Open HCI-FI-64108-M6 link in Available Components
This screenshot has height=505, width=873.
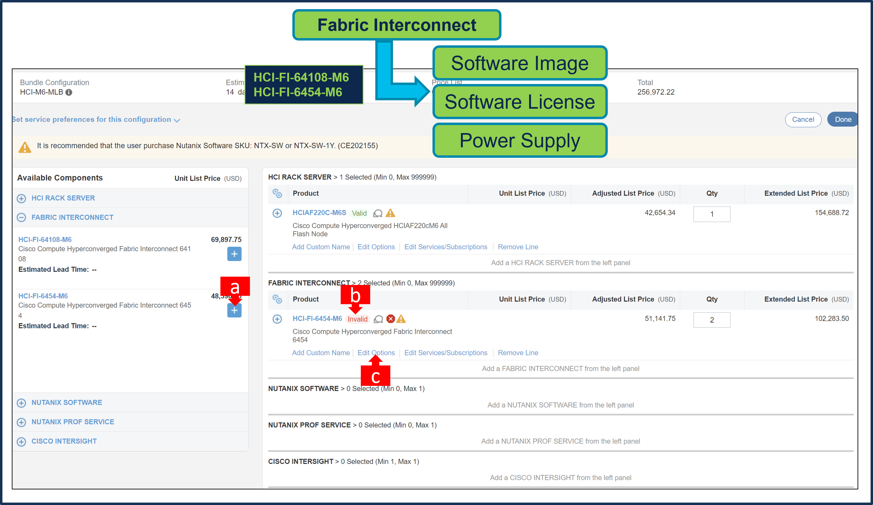pyautogui.click(x=45, y=239)
